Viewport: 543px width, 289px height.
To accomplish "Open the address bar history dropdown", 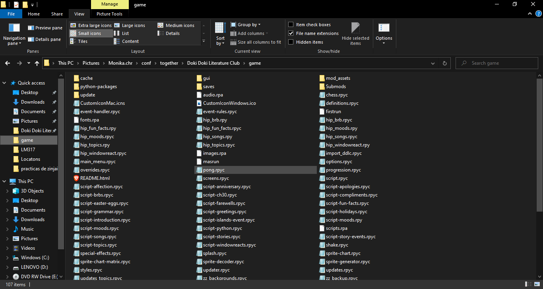I will 433,63.
